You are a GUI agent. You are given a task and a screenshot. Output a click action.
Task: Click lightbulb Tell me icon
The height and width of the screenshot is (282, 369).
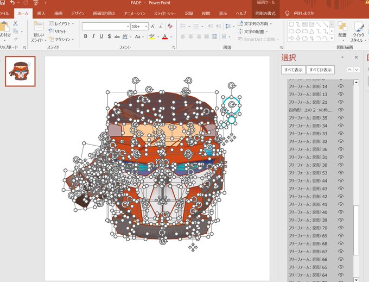click(x=287, y=14)
